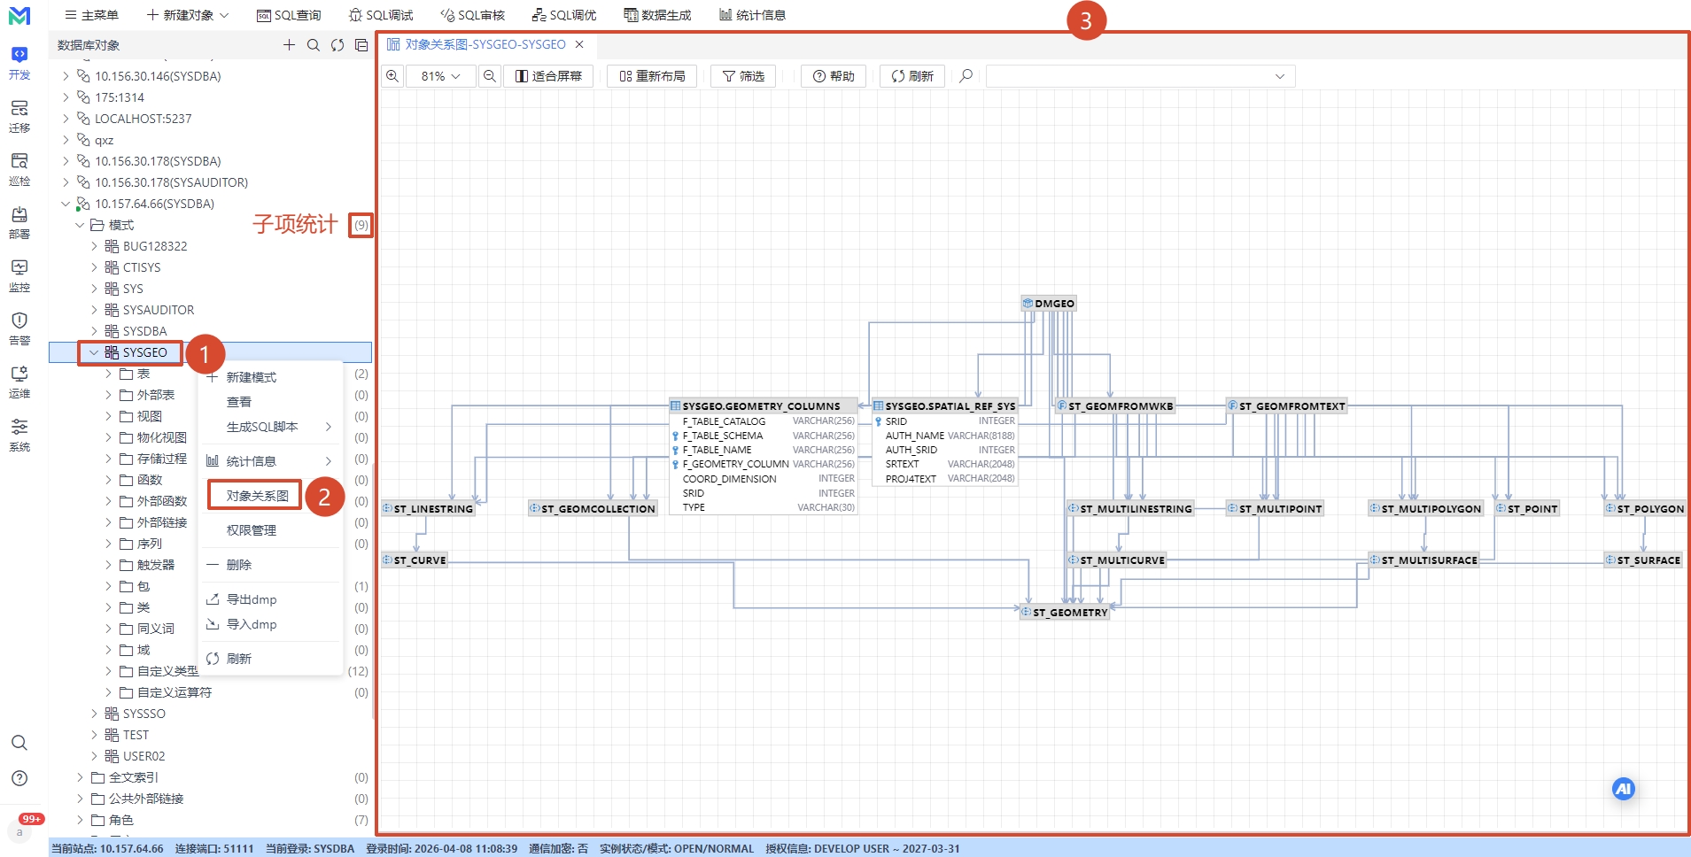Open the 运维 operations sidebar section
The width and height of the screenshot is (1691, 857).
(19, 382)
